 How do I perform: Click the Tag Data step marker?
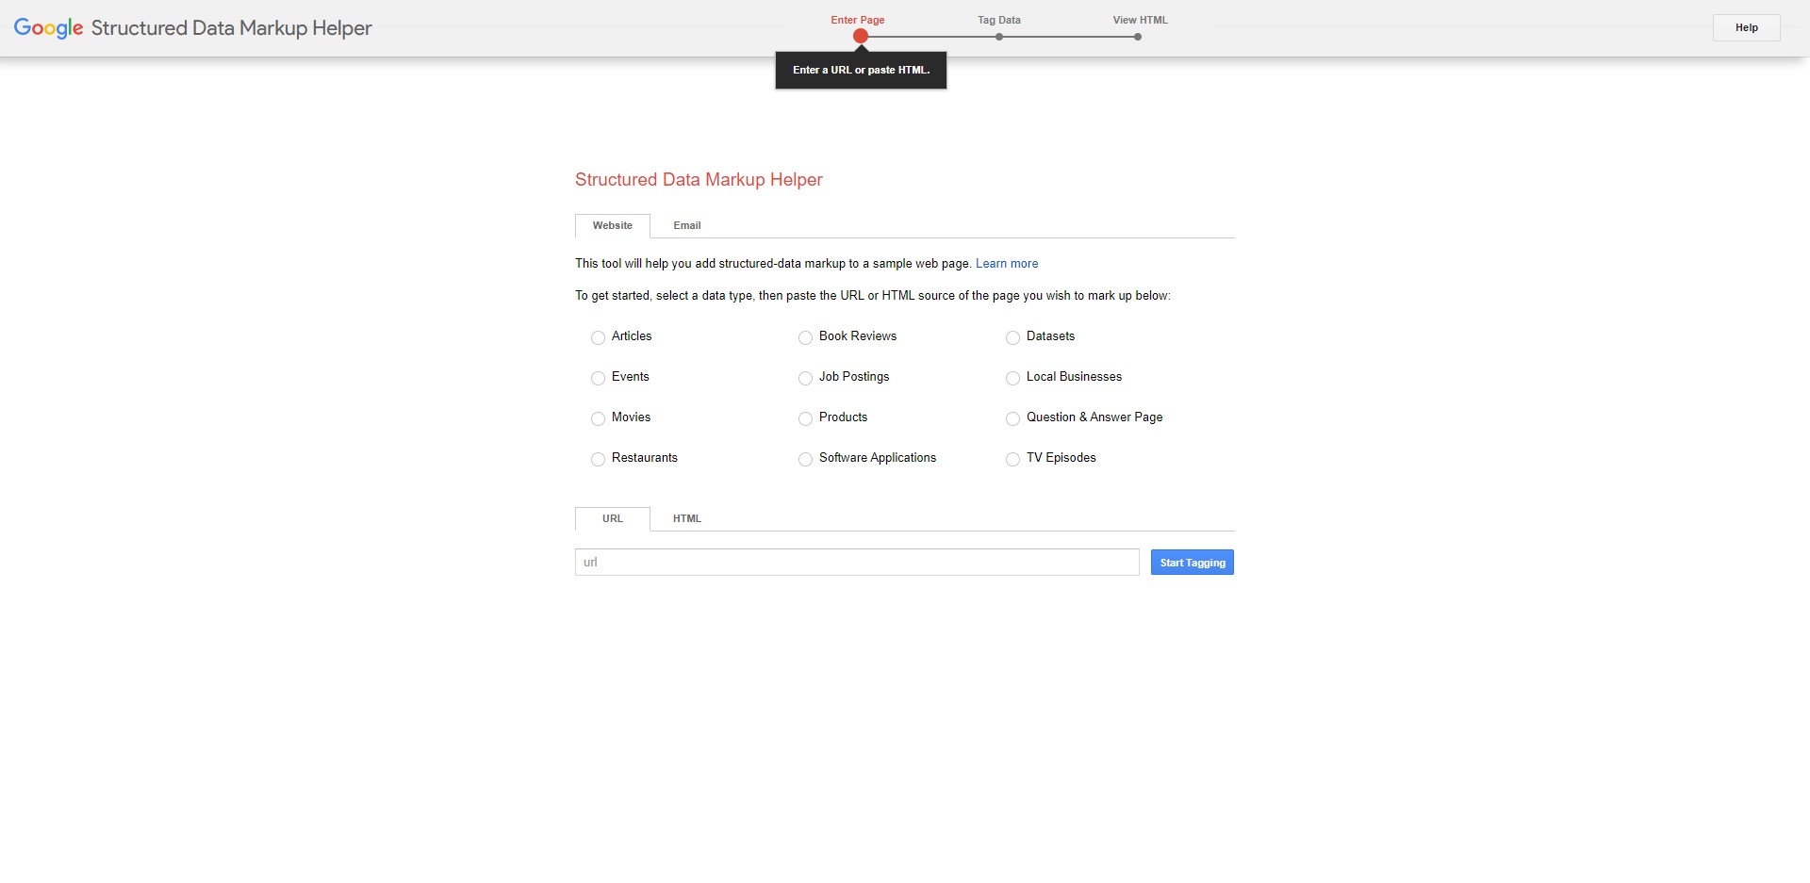(999, 37)
